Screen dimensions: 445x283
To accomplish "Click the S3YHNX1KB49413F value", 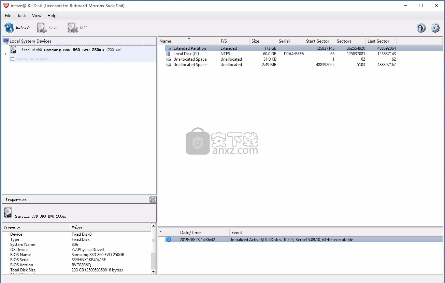I will (89, 260).
